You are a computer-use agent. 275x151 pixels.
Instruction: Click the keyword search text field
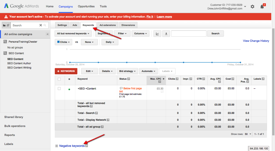189,34
